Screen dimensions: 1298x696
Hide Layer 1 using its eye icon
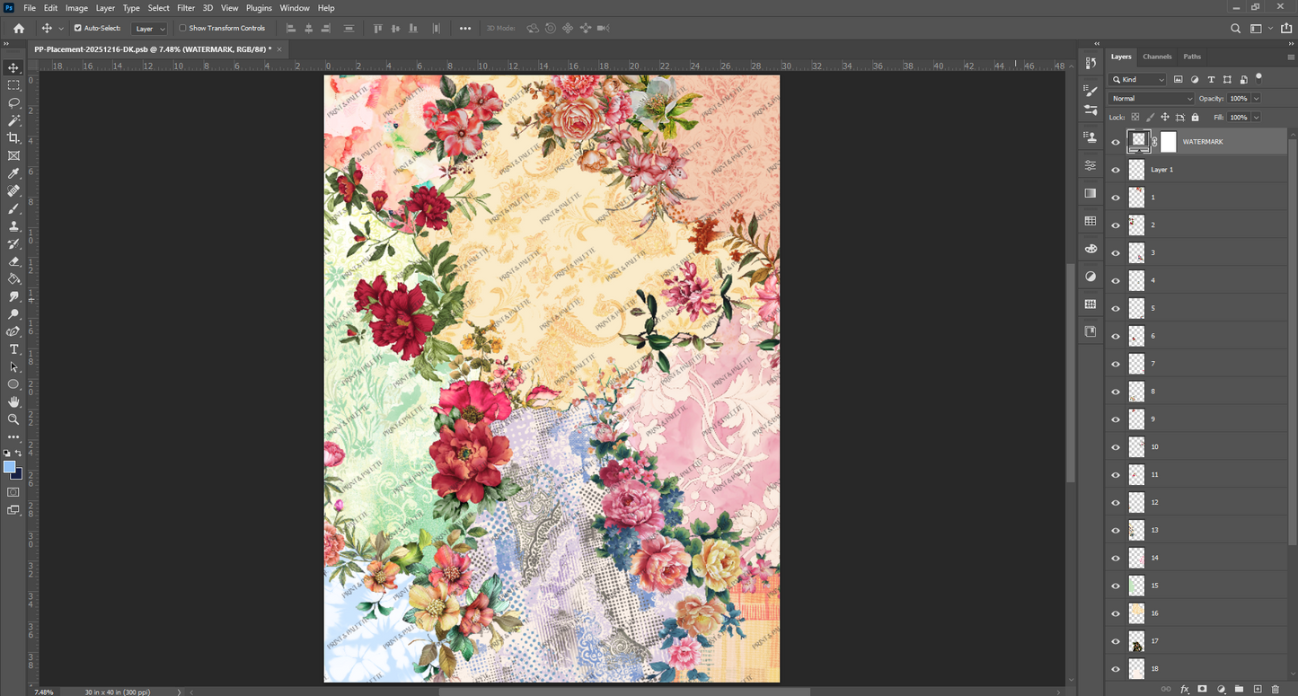(x=1116, y=169)
